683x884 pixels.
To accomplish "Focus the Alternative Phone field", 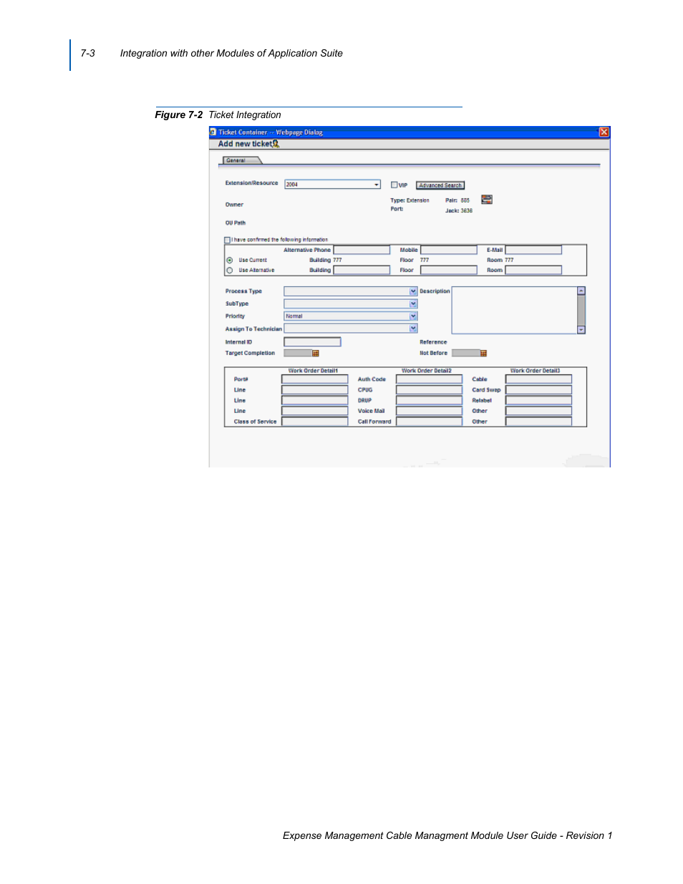I will pyautogui.click(x=362, y=250).
